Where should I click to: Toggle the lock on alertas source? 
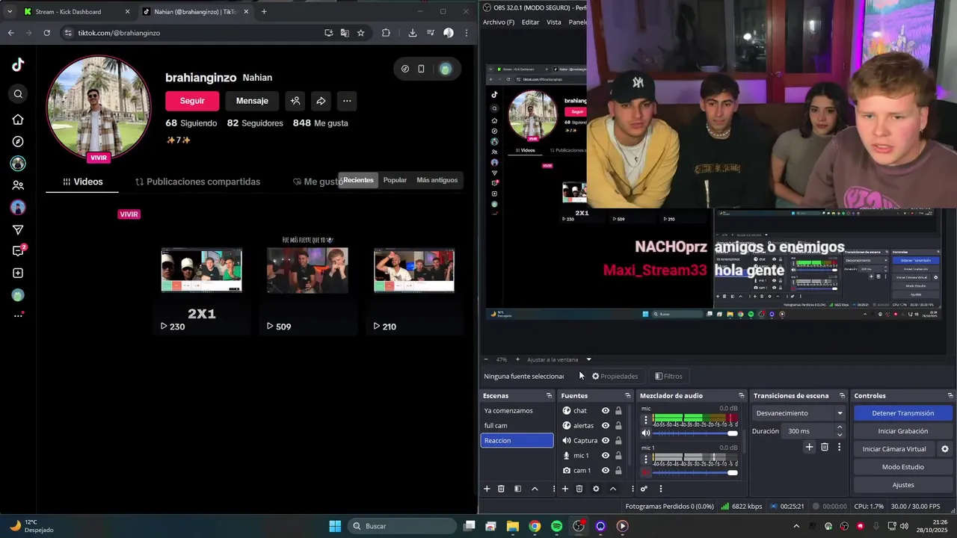pyautogui.click(x=618, y=426)
